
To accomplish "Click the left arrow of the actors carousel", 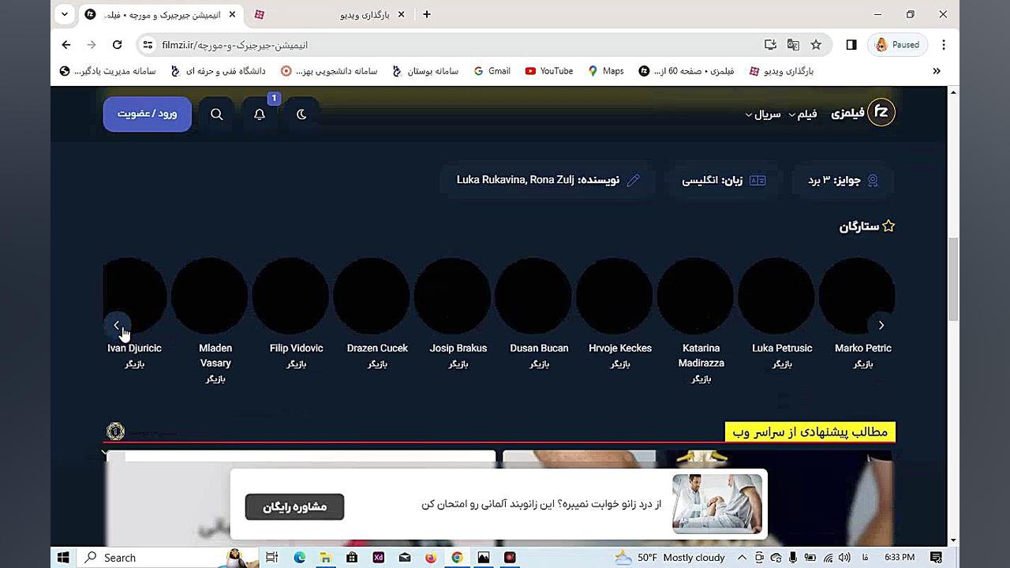I will click(117, 325).
